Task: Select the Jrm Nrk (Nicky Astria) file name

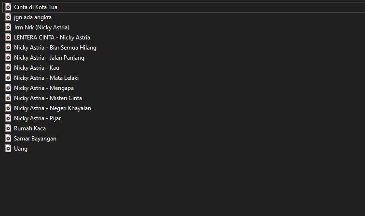Action: (x=41, y=27)
